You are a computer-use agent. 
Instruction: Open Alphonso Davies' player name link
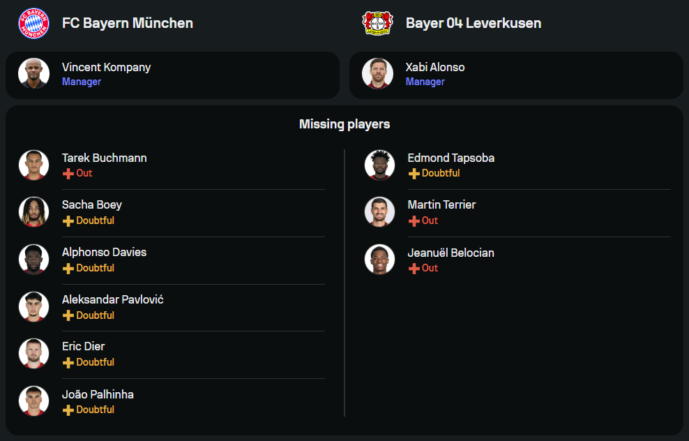[x=104, y=252]
